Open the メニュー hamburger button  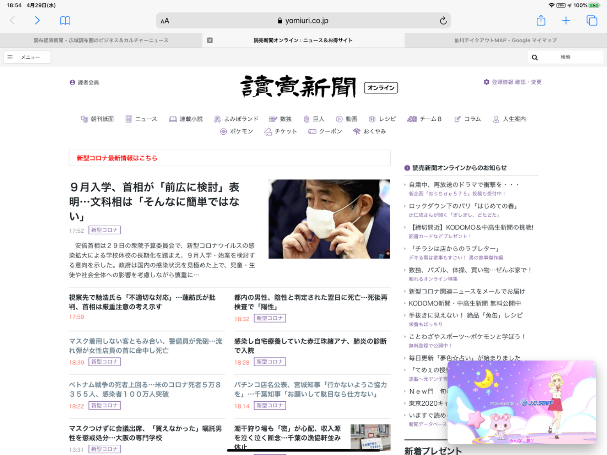(x=27, y=57)
